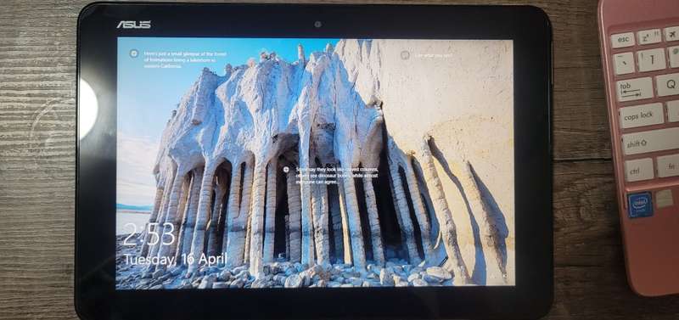Open the 'Like what you see?' feedback icon
Screen dimensions: 679x320
pos(405,55)
